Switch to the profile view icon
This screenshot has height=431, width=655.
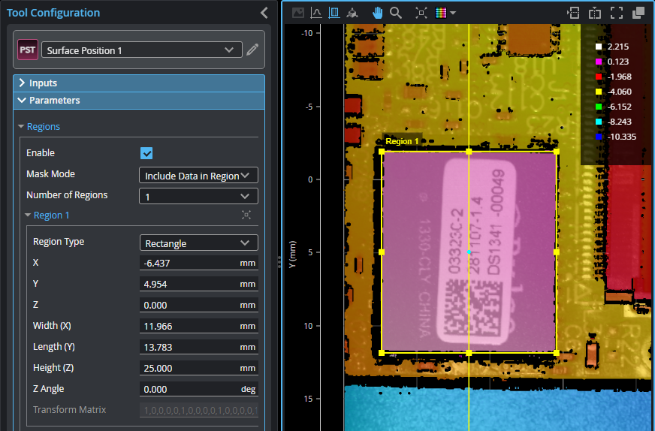tap(316, 13)
